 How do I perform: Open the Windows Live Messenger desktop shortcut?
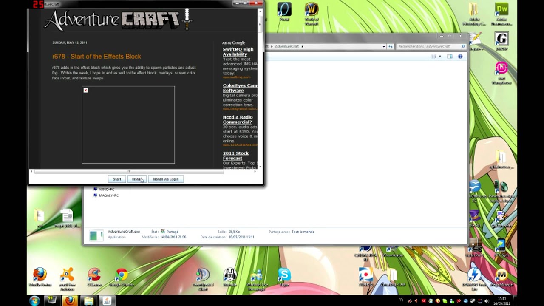tap(257, 279)
